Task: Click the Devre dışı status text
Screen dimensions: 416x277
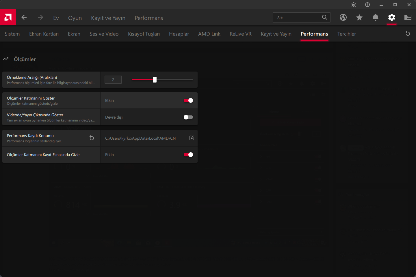Action: tap(114, 117)
